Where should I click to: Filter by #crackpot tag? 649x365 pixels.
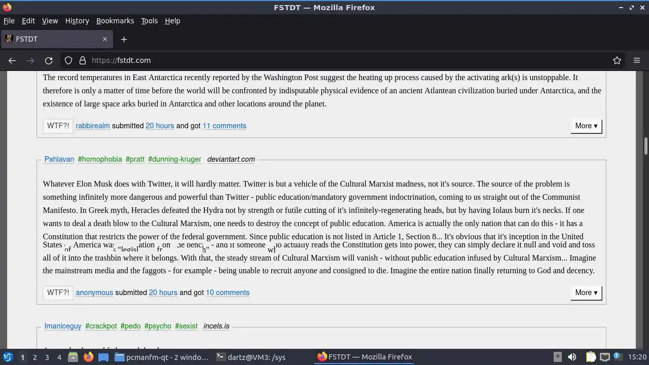click(x=101, y=326)
